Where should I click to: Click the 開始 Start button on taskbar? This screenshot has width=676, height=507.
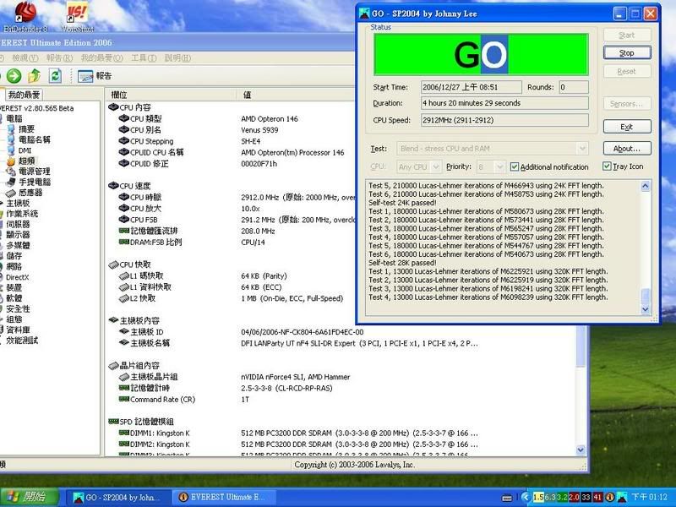[27, 497]
